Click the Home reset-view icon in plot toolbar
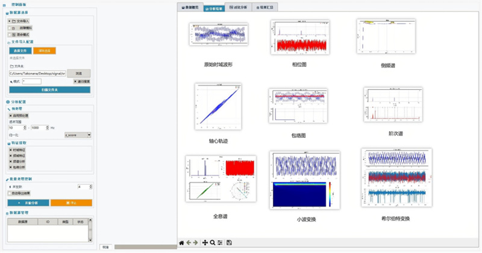The height and width of the screenshot is (253, 482). pos(182,242)
